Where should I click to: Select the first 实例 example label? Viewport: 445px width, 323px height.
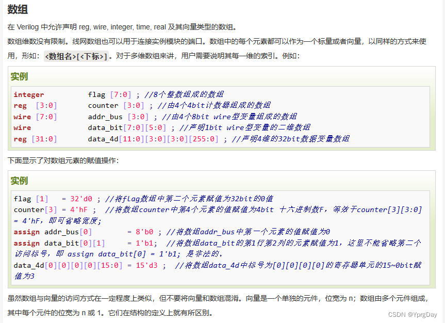point(19,76)
